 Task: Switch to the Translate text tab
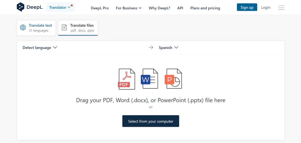coord(36,28)
